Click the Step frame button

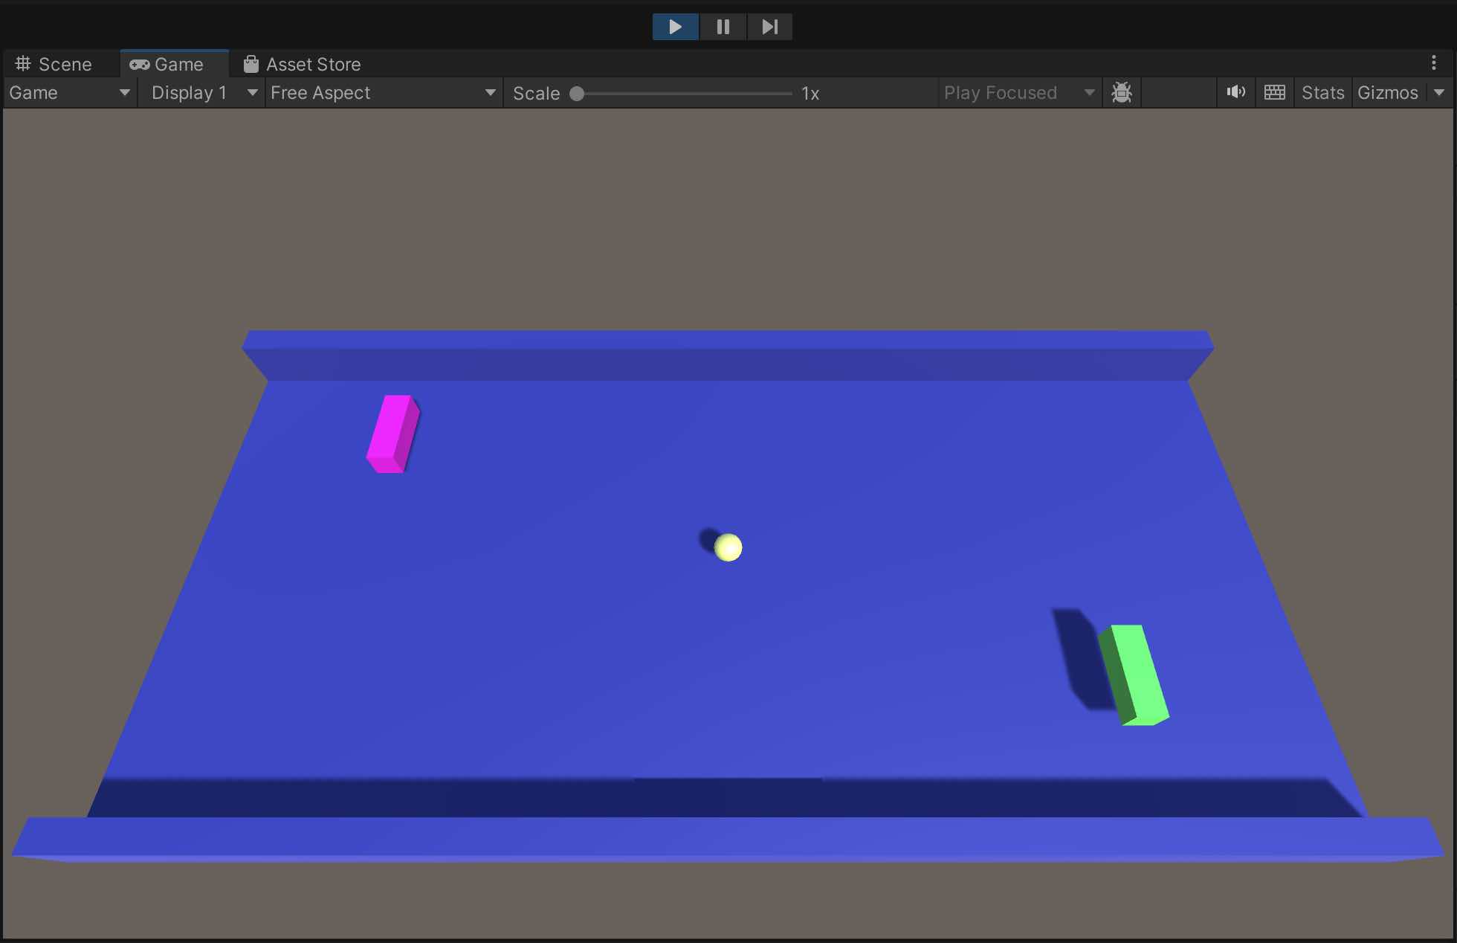(x=769, y=27)
